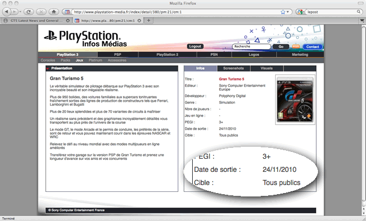Bookmark this page using the star icon
The height and width of the screenshot is (221, 366).
[283, 12]
